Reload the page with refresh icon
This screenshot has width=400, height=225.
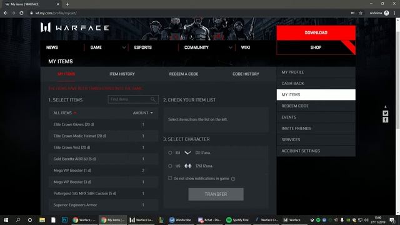pyautogui.click(x=21, y=13)
